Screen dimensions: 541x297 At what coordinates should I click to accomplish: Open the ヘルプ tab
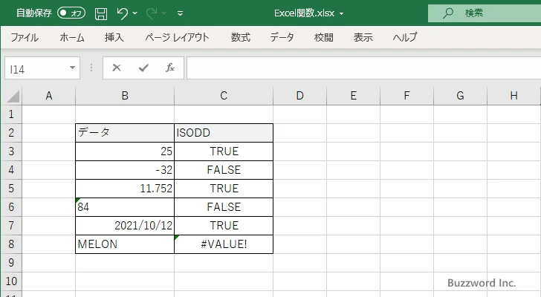pyautogui.click(x=405, y=37)
